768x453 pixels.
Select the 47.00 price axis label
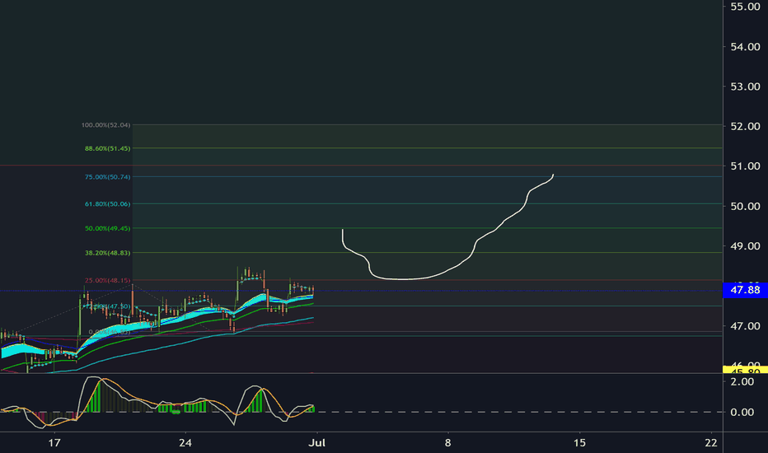tap(745, 325)
